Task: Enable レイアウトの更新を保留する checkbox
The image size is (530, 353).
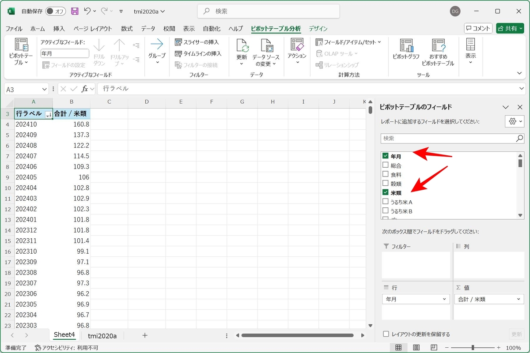Action: pos(386,334)
